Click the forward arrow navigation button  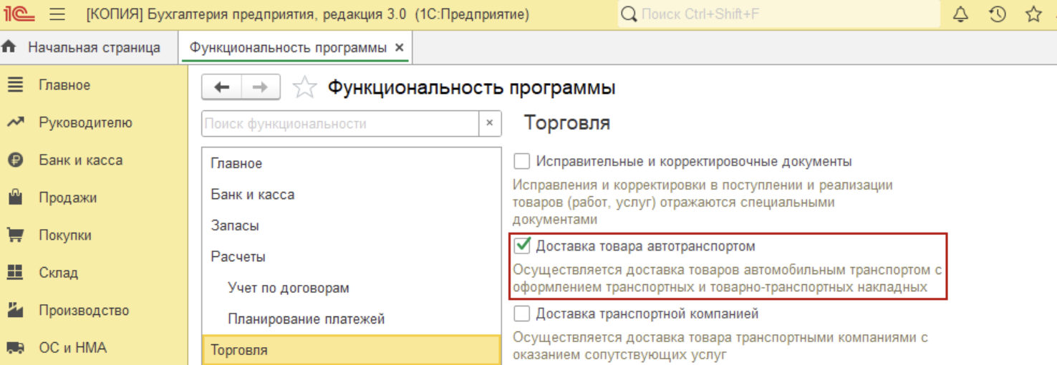coord(261,87)
